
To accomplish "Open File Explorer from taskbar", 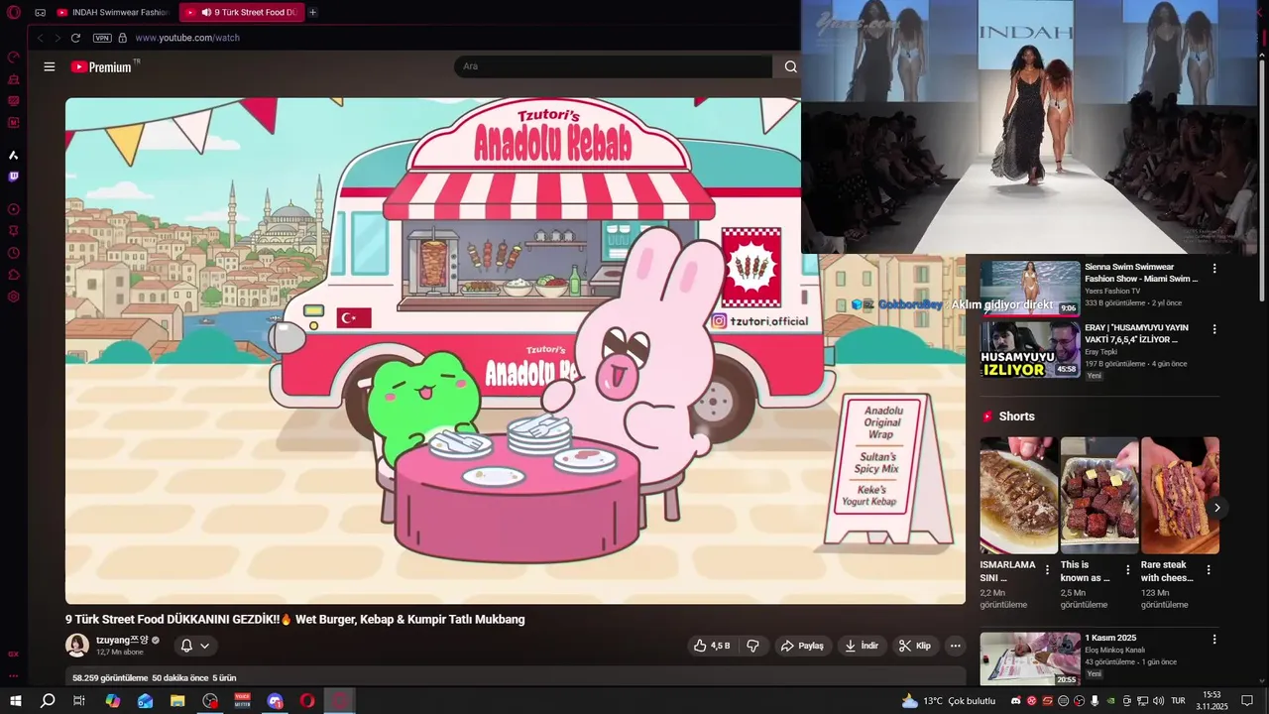I will pos(177,701).
